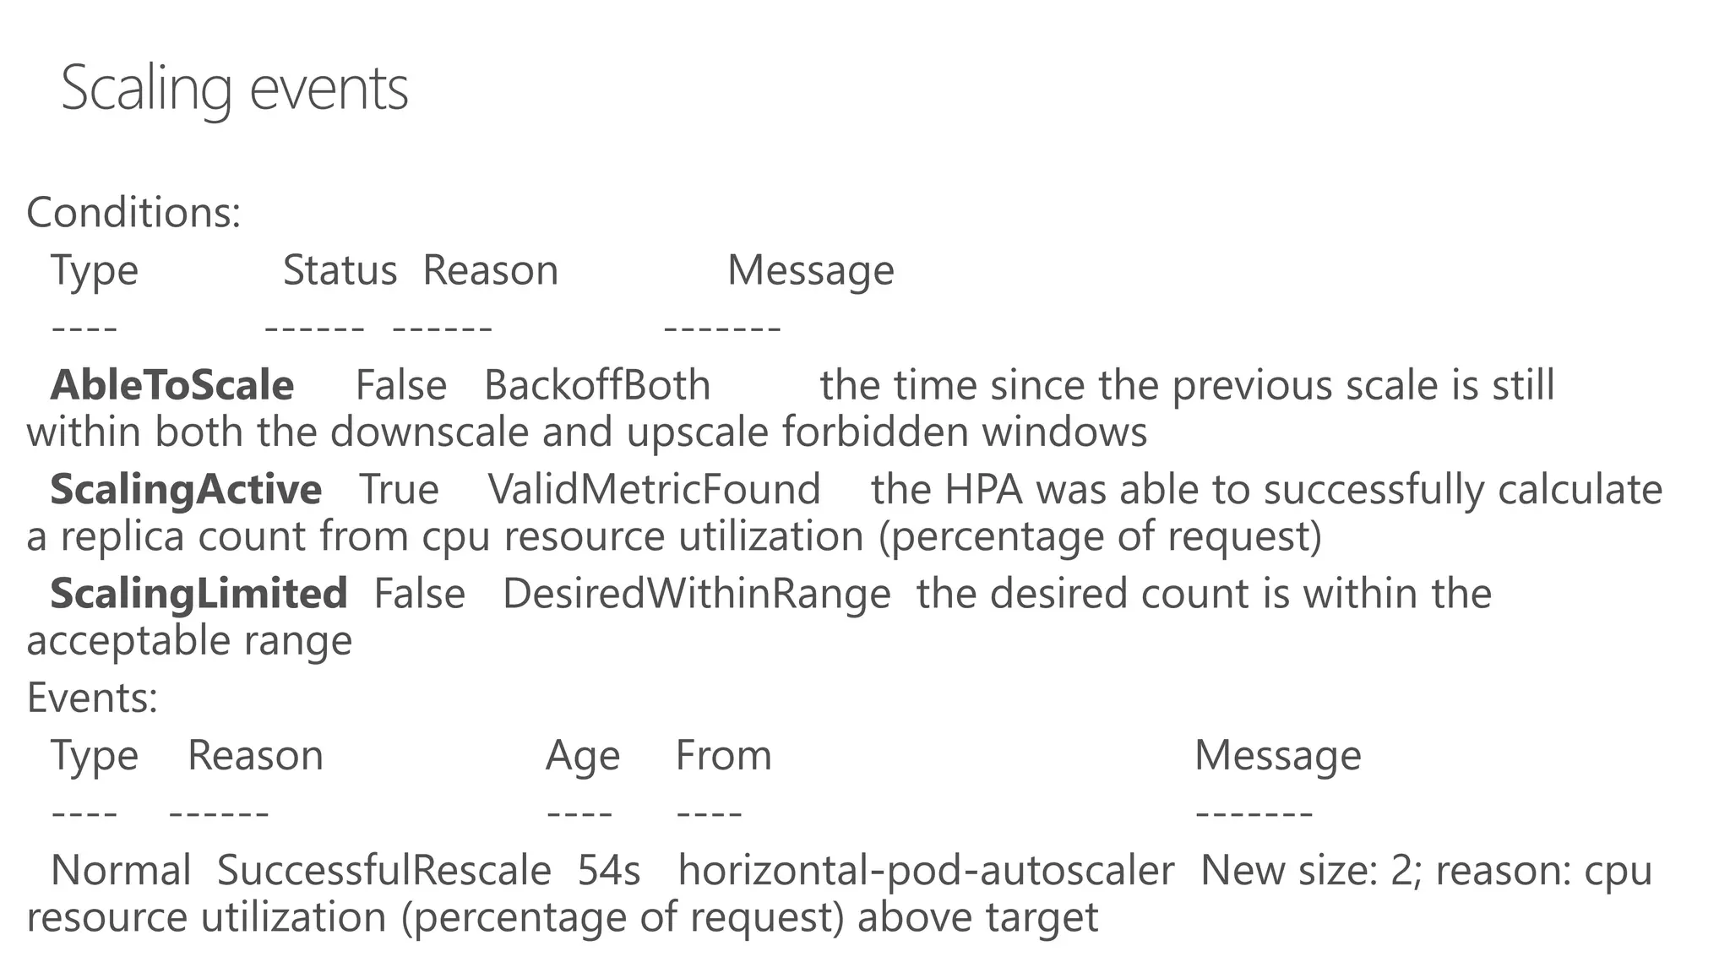
Task: Click the 'Events:' heading
Action: coord(92,698)
